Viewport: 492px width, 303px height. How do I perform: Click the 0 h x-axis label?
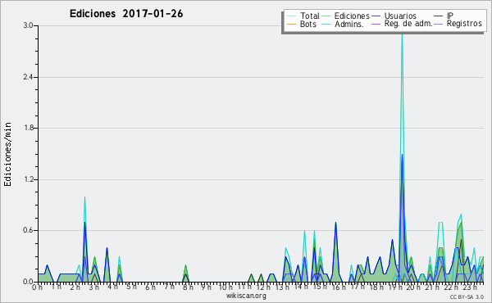37,287
